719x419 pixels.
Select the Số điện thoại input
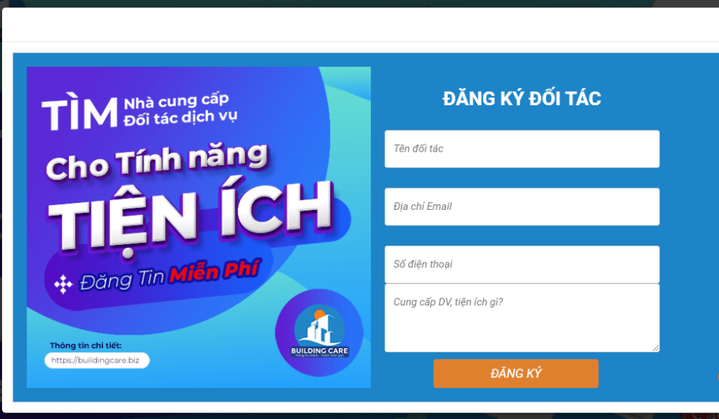tap(522, 265)
